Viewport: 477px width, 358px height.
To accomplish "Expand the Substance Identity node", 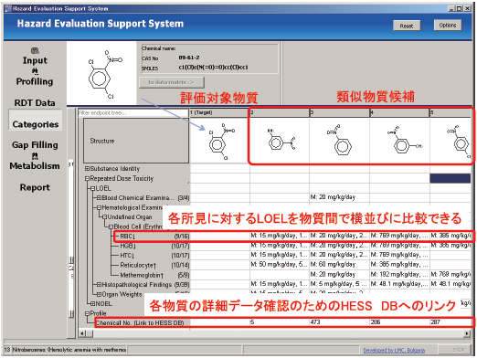I will [x=87, y=169].
